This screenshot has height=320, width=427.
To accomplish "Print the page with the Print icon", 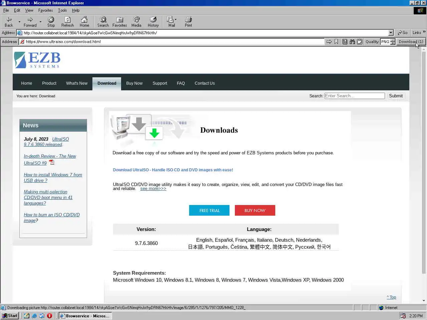I will pos(188,22).
